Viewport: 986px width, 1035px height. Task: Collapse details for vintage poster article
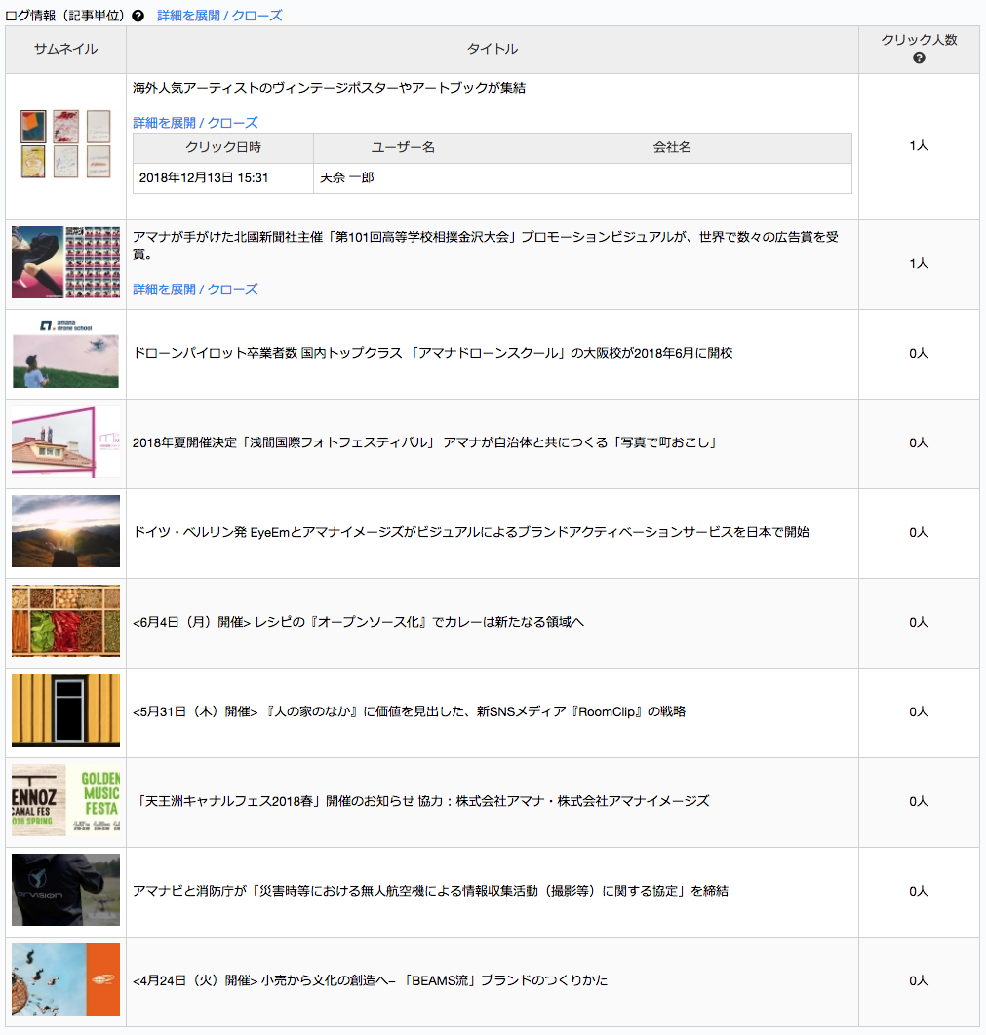pos(195,123)
